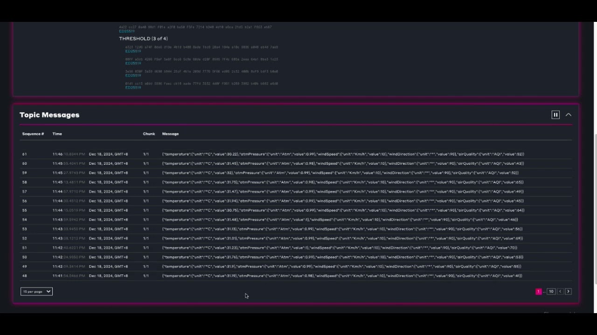Screen dimensions: 597x335
Task: Select the THRESHOLD (3 of 4) label
Action: tap(143, 39)
